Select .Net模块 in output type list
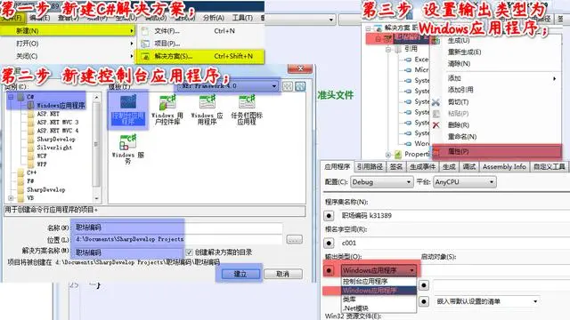The height and width of the screenshot is (320, 570). coord(379,308)
